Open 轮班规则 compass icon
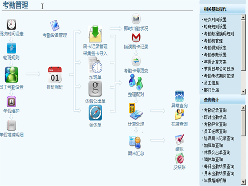 point(11,48)
